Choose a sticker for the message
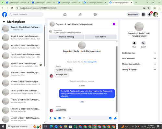 point(60,118)
